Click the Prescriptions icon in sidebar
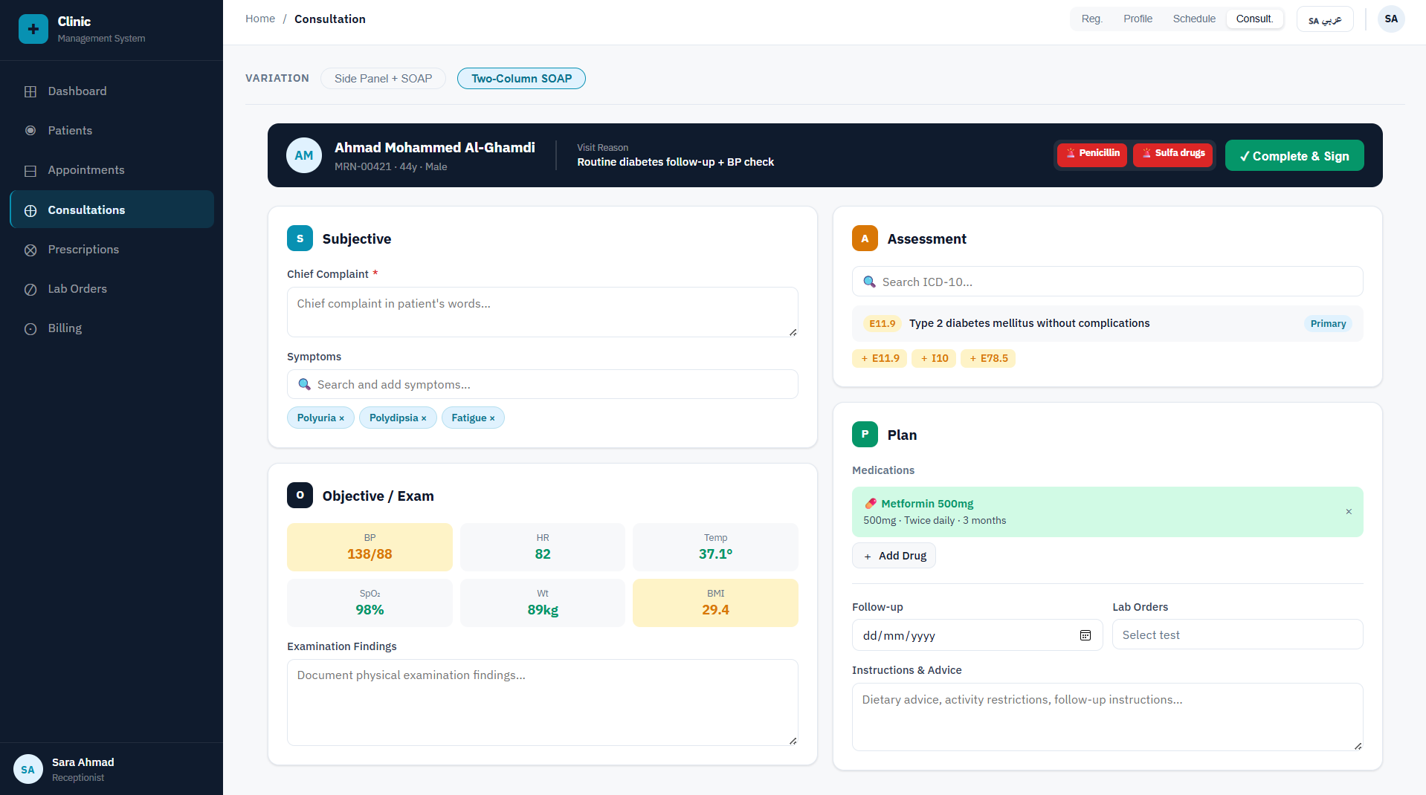This screenshot has height=795, width=1426. tap(30, 250)
